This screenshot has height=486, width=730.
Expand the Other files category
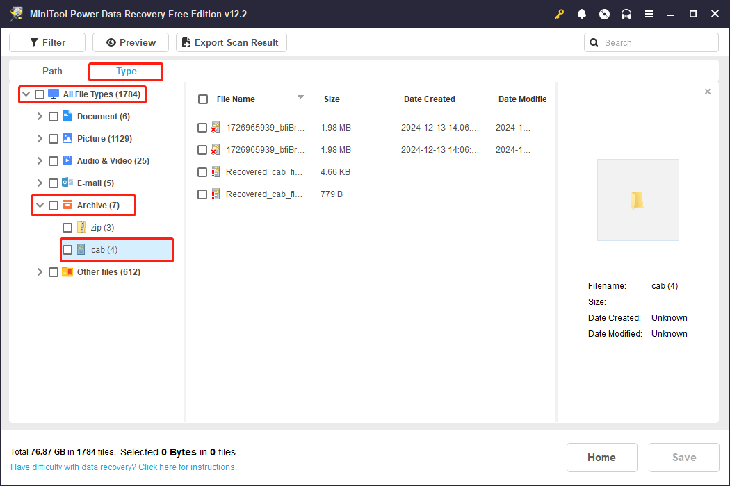point(40,271)
